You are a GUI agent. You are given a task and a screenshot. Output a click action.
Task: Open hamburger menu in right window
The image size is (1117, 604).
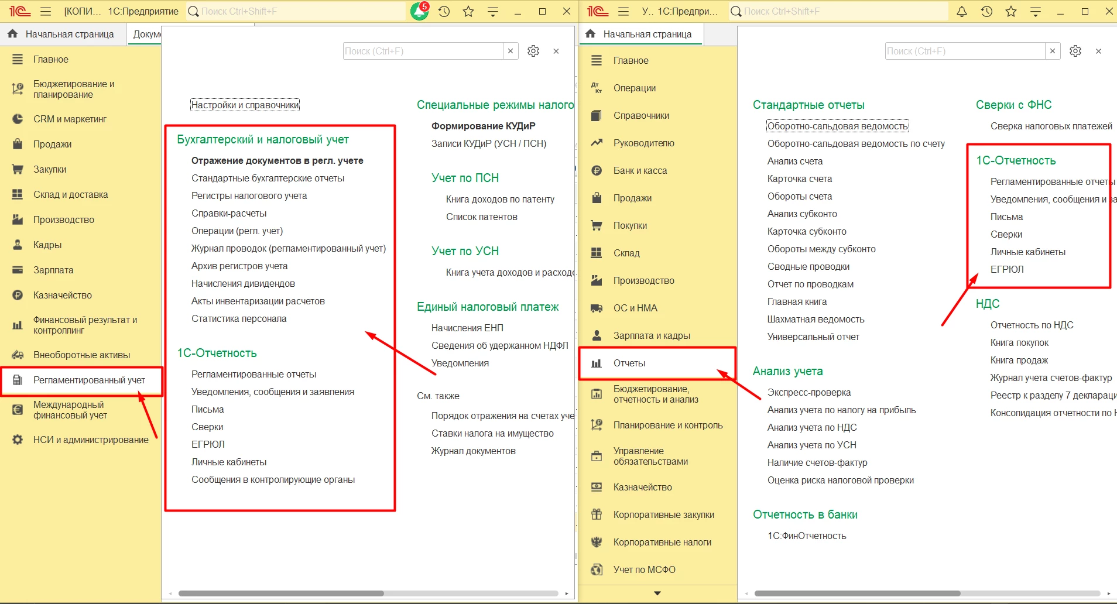(x=623, y=11)
